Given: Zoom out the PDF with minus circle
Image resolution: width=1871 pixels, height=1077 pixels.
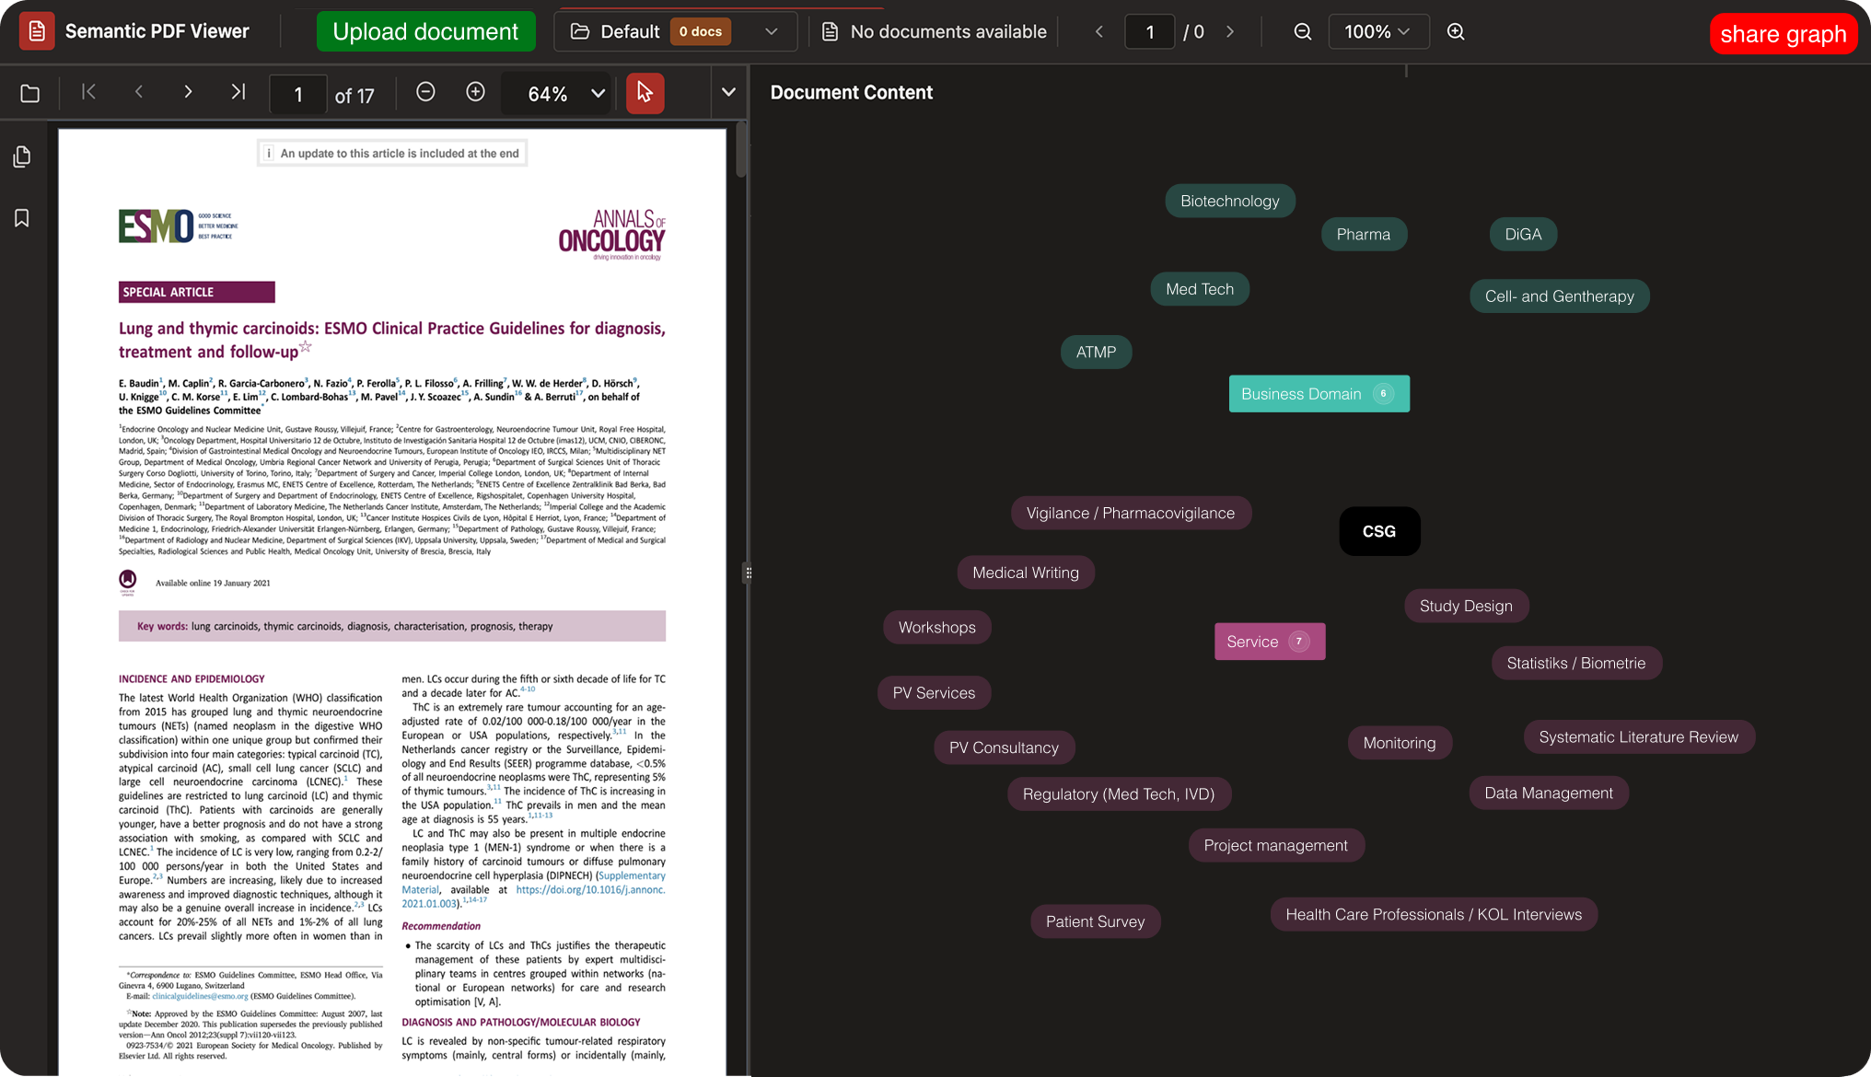Looking at the screenshot, I should click(x=425, y=92).
